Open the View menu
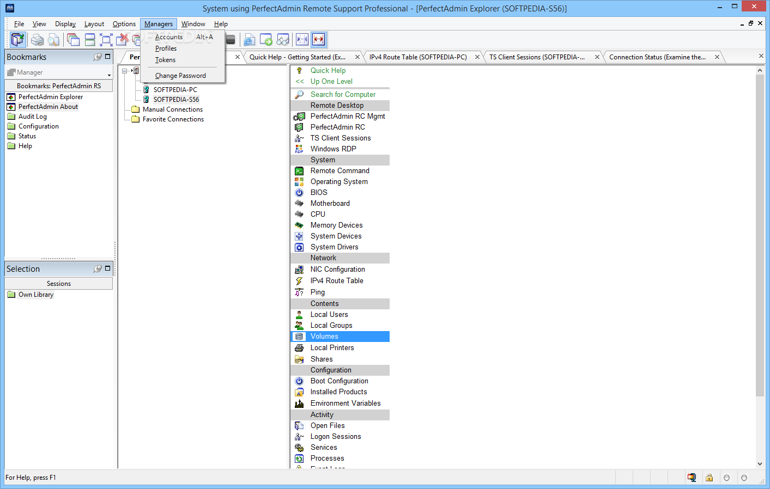770x489 pixels. [x=39, y=24]
